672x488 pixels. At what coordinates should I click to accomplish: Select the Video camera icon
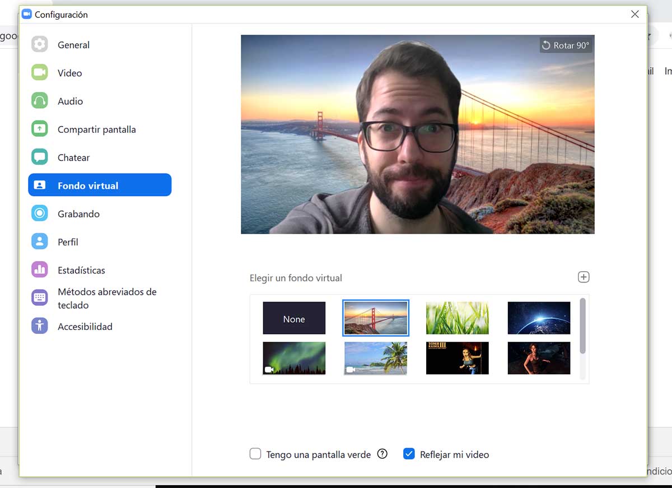point(39,73)
